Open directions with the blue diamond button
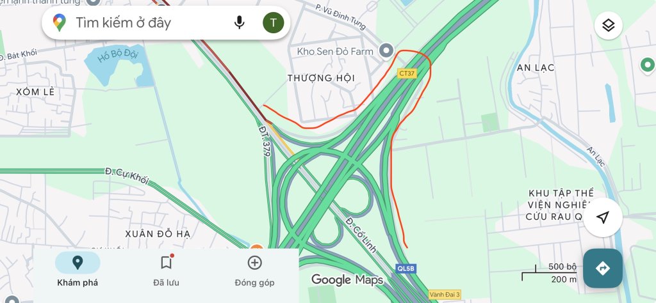 603,268
